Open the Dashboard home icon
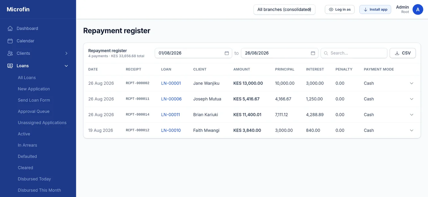Screen dimensions: 428x197 coord(10,28)
